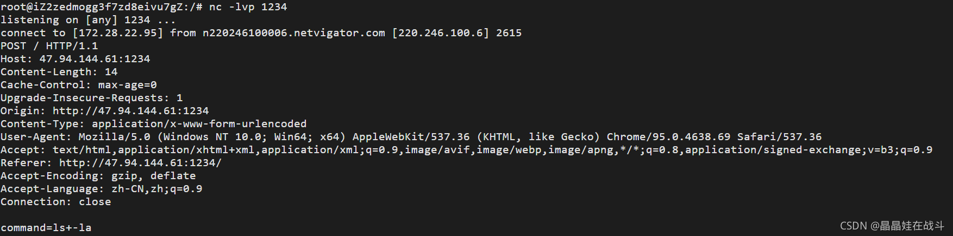
Task: Click the 'nc -lvp 1234' command text
Action: (248, 7)
